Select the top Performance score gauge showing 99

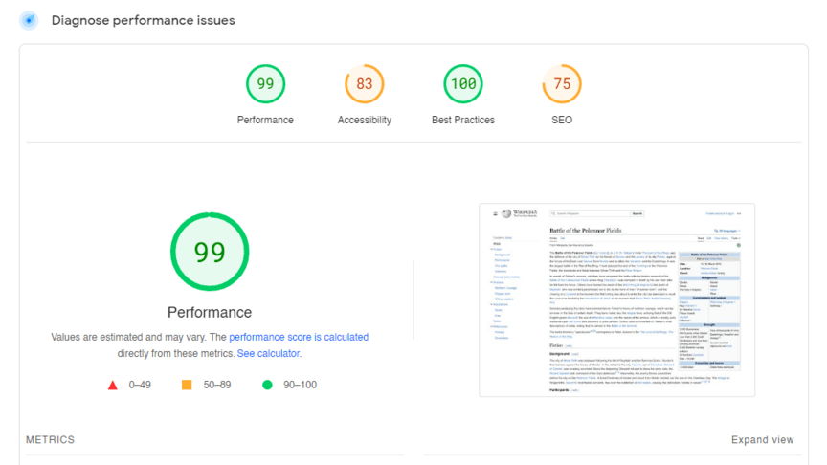click(265, 84)
